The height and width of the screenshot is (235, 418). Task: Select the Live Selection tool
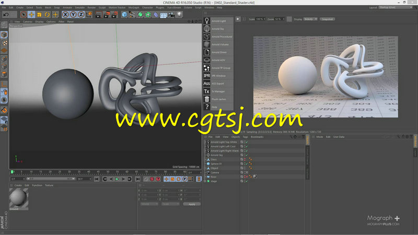click(x=24, y=15)
